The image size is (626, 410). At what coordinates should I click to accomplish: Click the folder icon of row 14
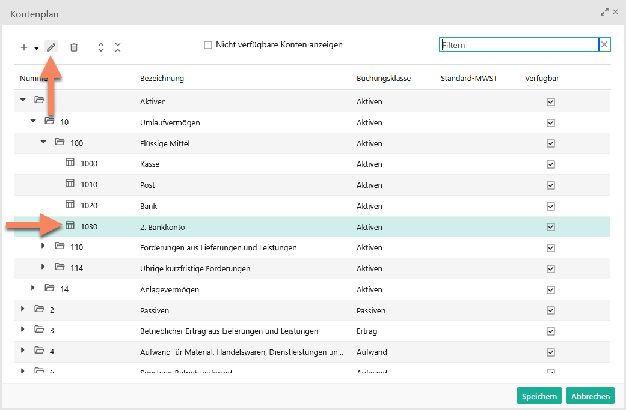[49, 288]
